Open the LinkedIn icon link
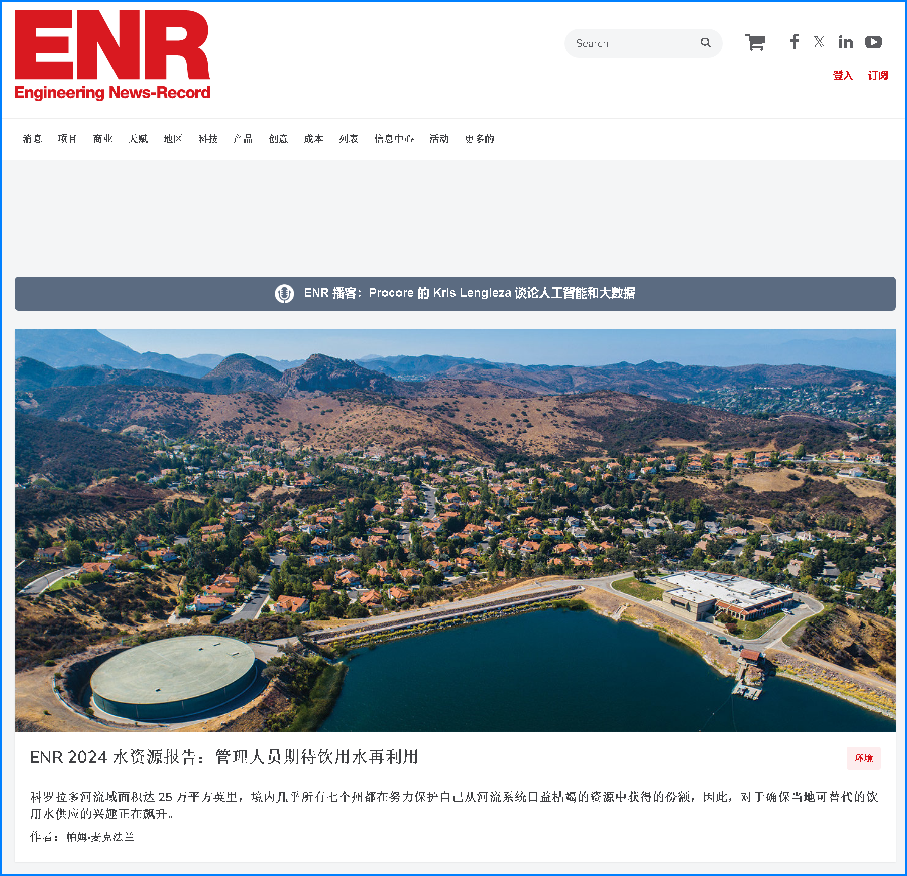 click(x=846, y=42)
